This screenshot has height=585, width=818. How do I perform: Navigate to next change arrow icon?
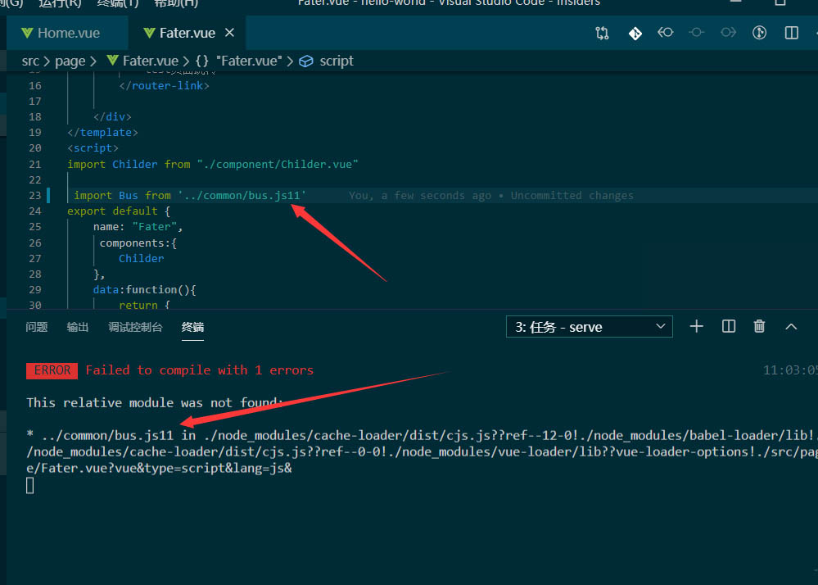726,33
